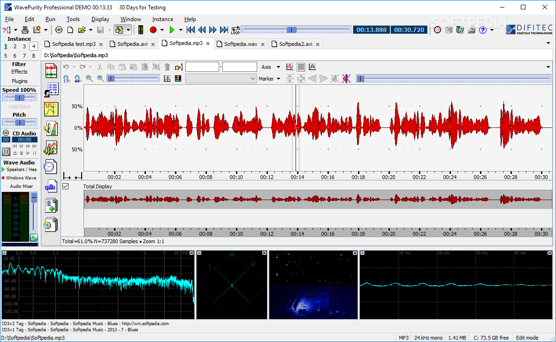Open the checklist wizard sidebar icon
This screenshot has width=556, height=342.
(51, 90)
